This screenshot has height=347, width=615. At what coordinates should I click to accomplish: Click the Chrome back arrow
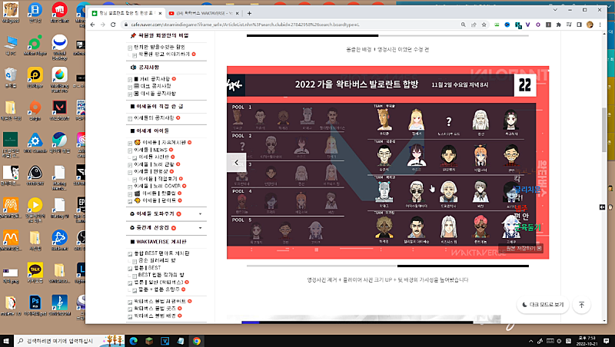click(x=92, y=25)
